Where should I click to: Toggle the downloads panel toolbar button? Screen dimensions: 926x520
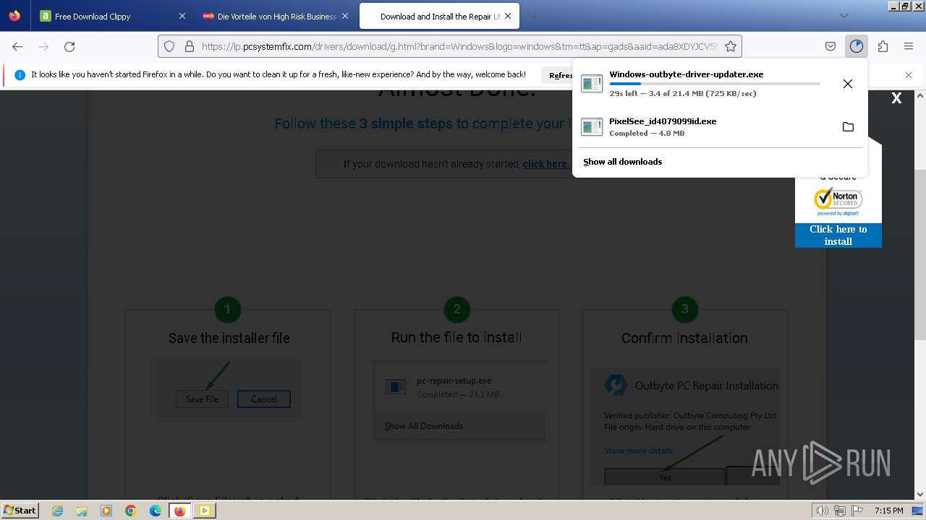click(857, 46)
